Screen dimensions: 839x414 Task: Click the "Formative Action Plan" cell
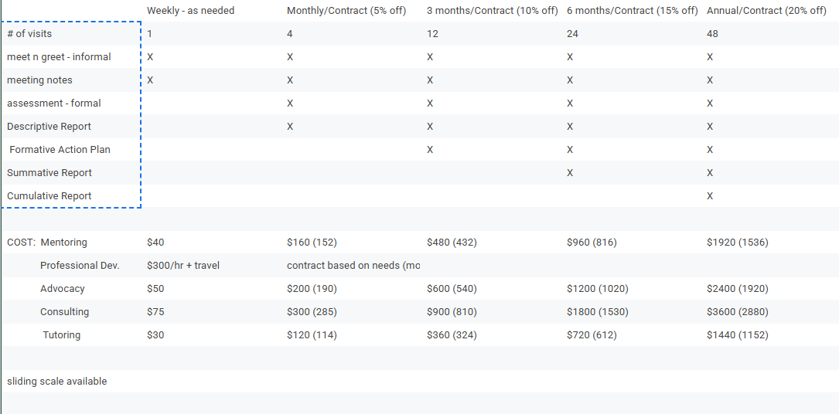(60, 150)
